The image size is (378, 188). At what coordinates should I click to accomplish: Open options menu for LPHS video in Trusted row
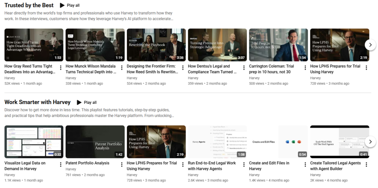click(x=366, y=68)
